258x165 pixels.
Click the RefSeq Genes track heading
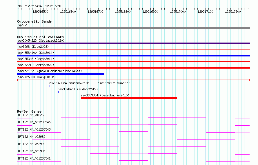click(x=29, y=111)
